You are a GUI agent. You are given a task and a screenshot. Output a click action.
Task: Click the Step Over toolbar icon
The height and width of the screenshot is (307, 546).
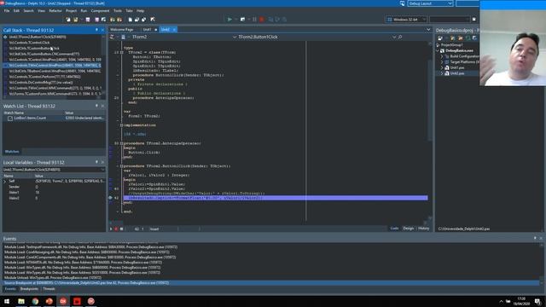(x=277, y=20)
